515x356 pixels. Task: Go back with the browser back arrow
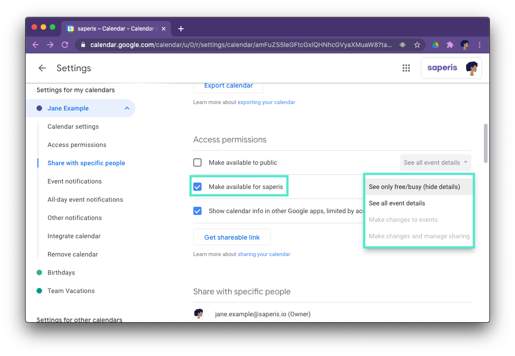(36, 45)
